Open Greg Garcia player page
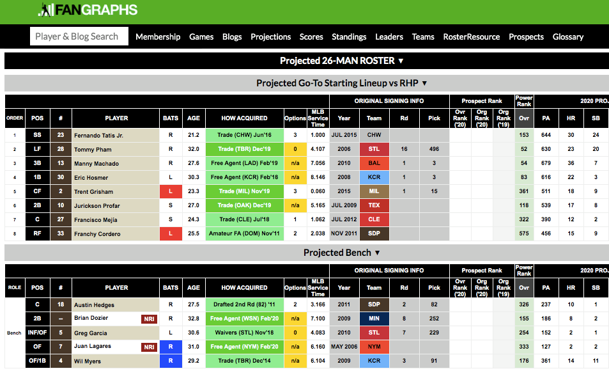 [x=91, y=333]
